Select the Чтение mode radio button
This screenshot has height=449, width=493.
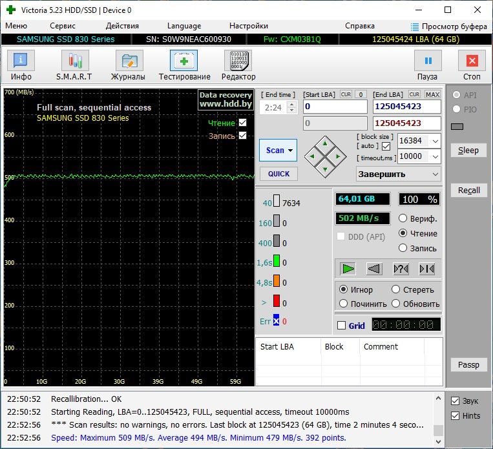pos(403,233)
